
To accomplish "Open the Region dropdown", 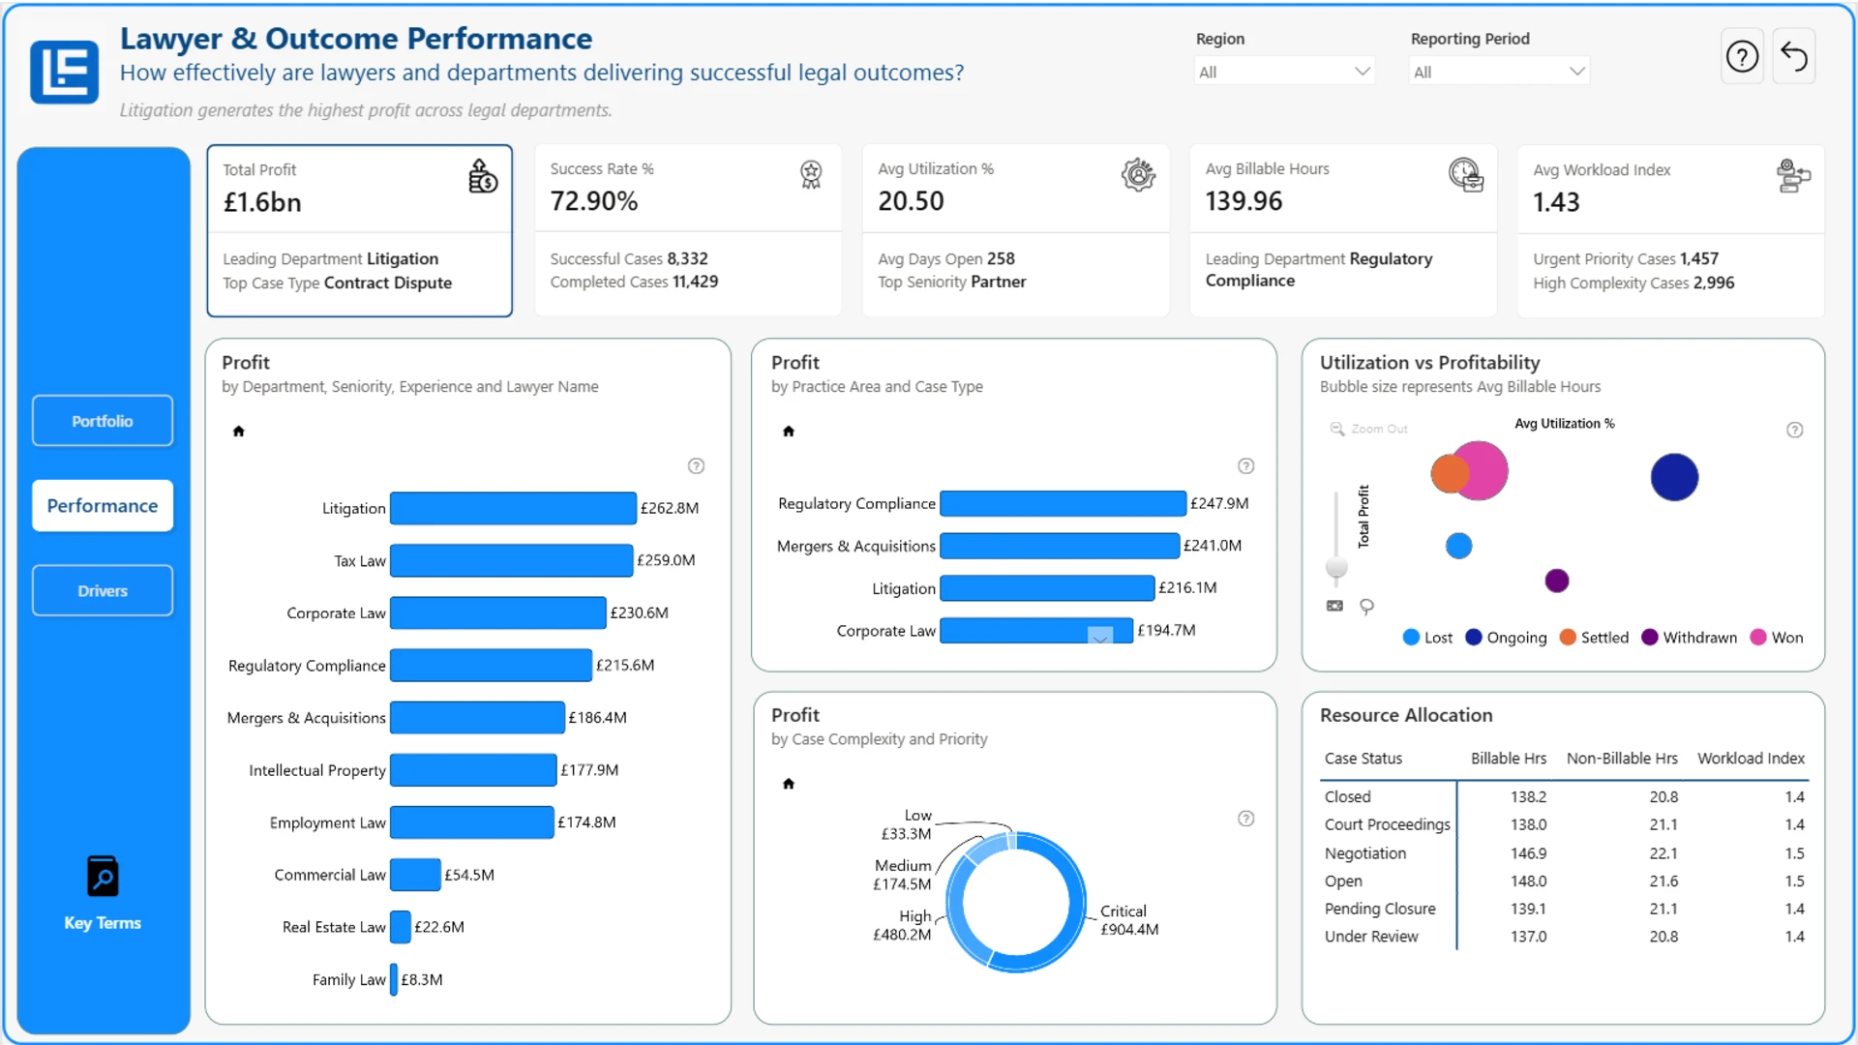I will [x=1284, y=72].
